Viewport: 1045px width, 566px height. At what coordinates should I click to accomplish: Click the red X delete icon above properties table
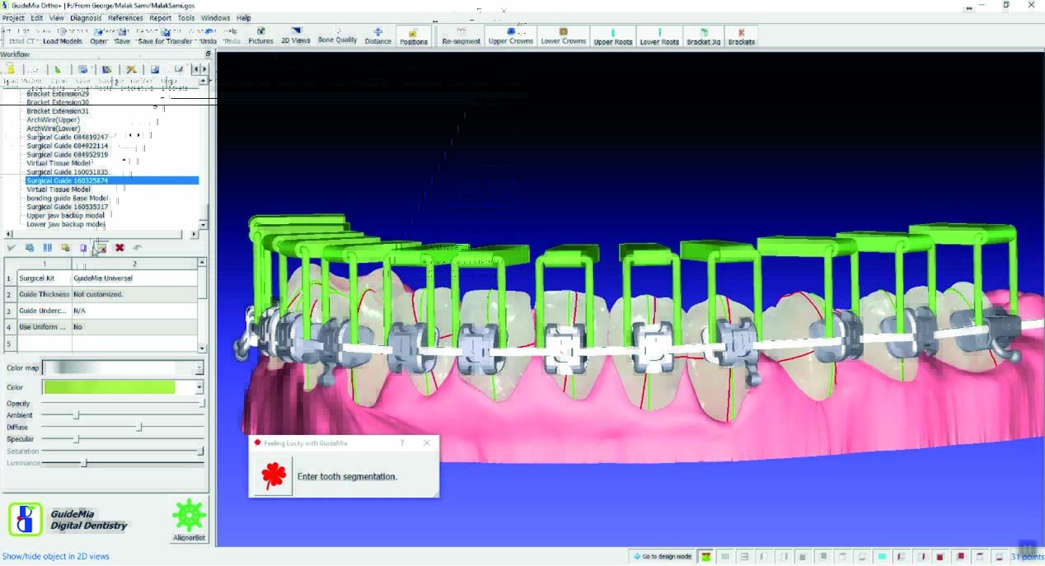point(119,247)
